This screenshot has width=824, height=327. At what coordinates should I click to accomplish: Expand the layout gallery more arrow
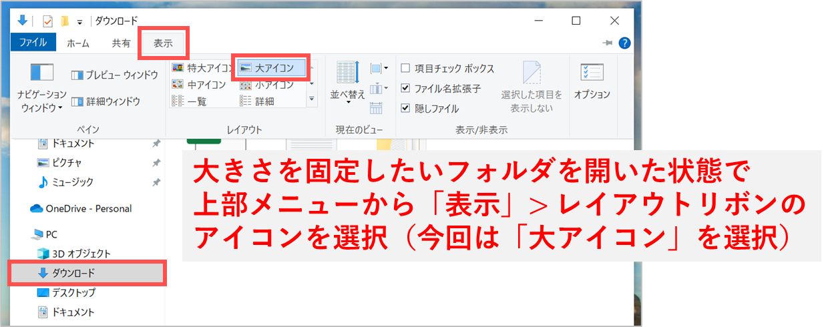pos(311,100)
